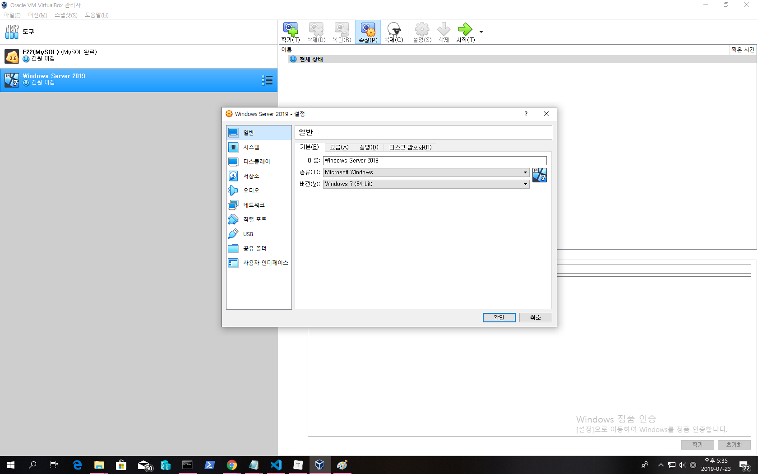Click the Take snapshot (찍기) toolbar icon
The width and height of the screenshot is (758, 474).
[x=290, y=32]
